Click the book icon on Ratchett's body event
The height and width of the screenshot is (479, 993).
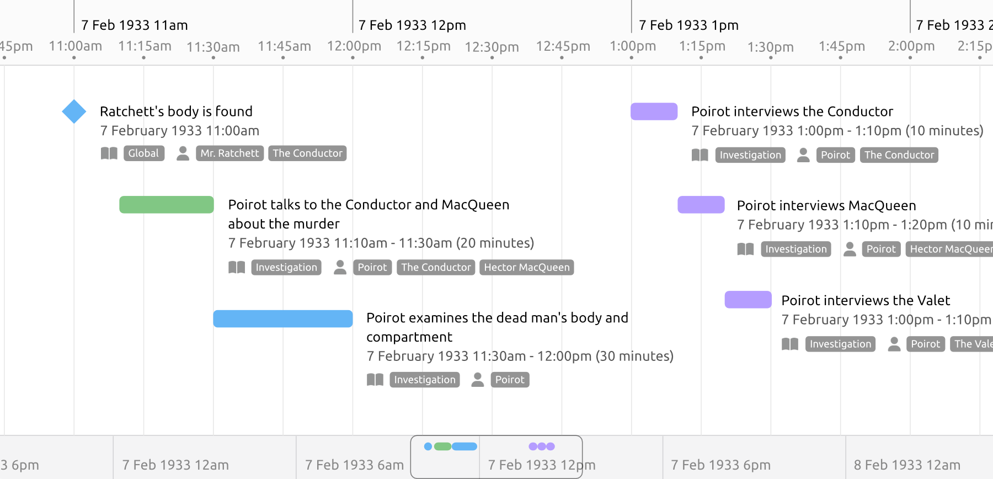pos(109,153)
